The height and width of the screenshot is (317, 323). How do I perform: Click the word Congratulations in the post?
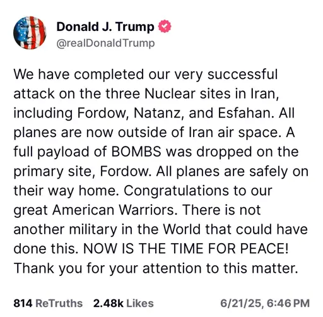click(177, 191)
